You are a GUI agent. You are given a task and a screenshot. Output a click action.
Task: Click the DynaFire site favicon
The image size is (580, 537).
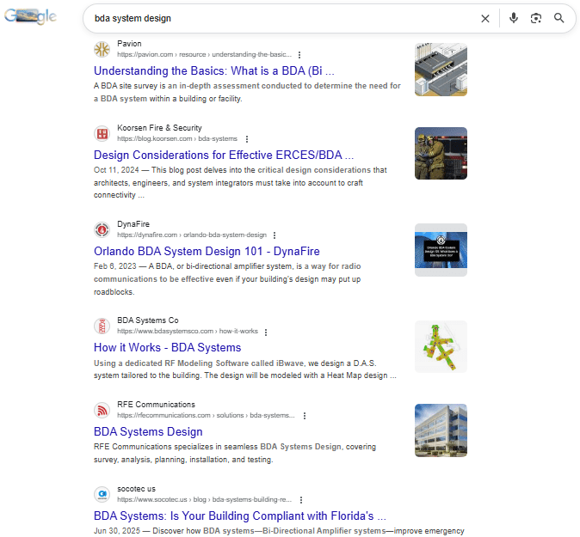(x=102, y=229)
